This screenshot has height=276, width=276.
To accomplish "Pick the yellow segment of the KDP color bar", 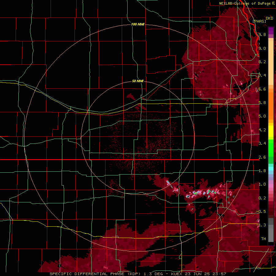I will click(x=271, y=131).
